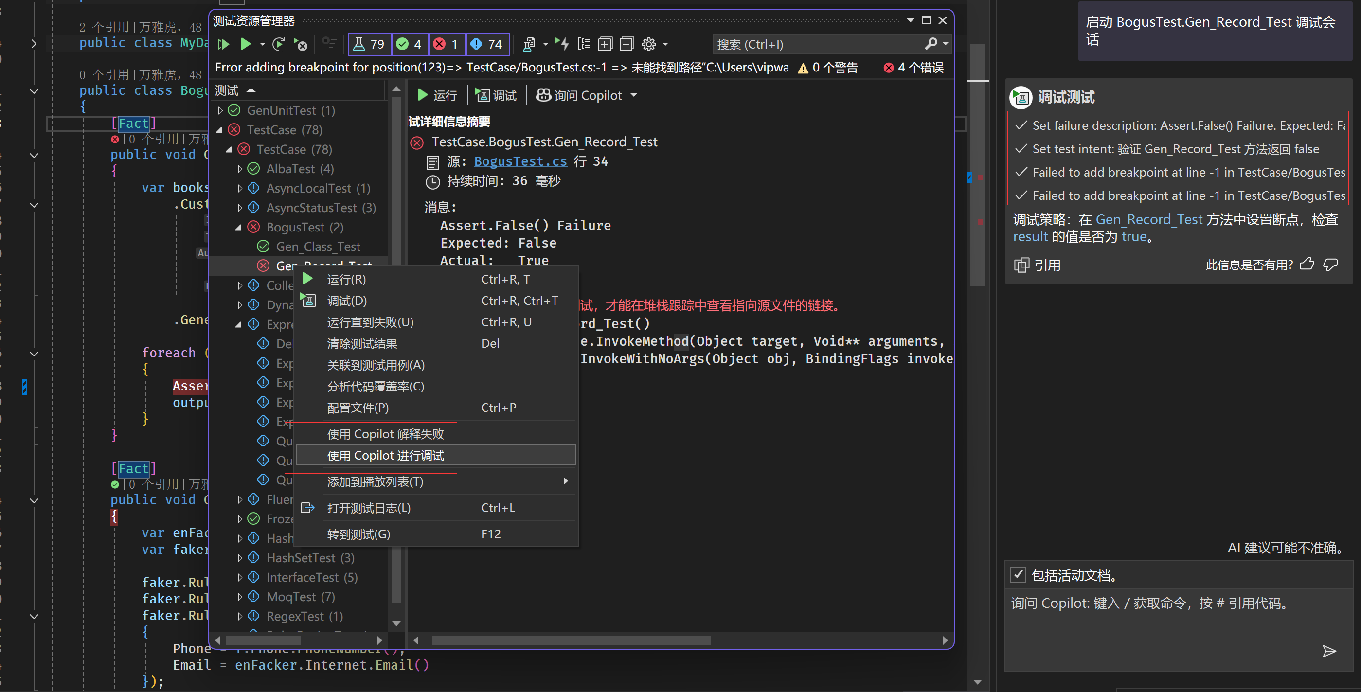Click 调试 button in details pane
The height and width of the screenshot is (692, 1361).
[496, 96]
